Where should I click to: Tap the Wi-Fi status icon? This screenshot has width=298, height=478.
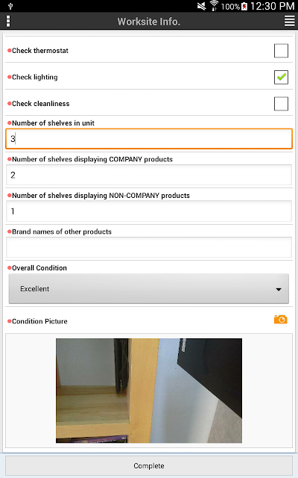[x=214, y=6]
